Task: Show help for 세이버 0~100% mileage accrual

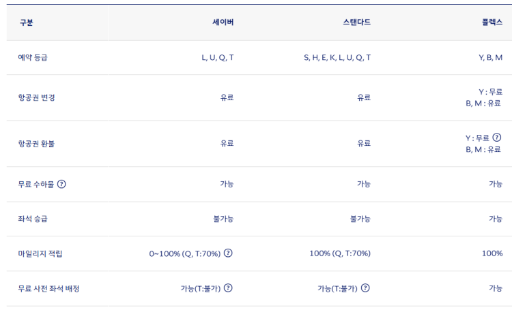Action: (228, 253)
